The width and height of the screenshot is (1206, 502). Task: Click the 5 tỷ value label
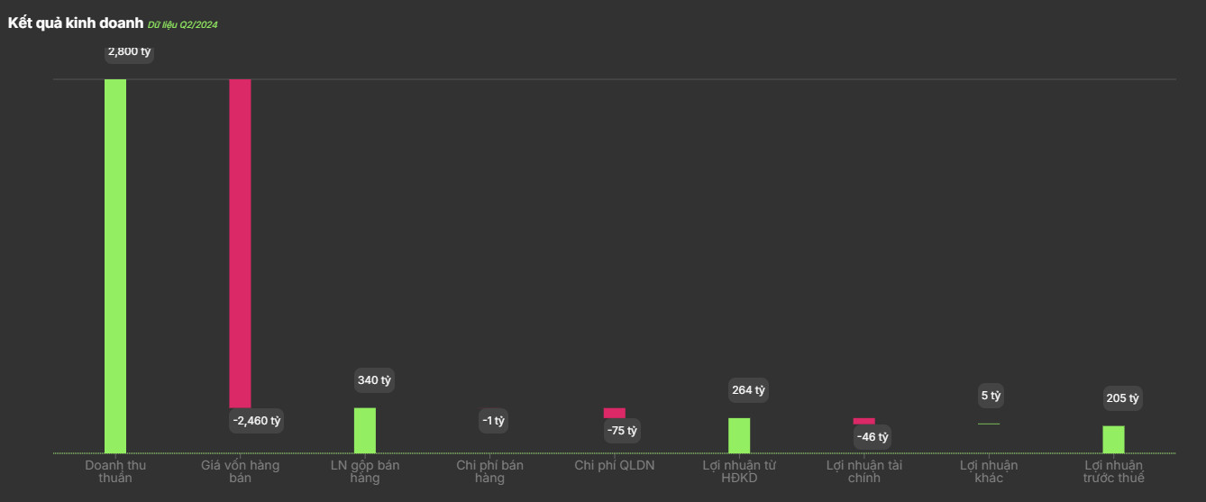(991, 396)
